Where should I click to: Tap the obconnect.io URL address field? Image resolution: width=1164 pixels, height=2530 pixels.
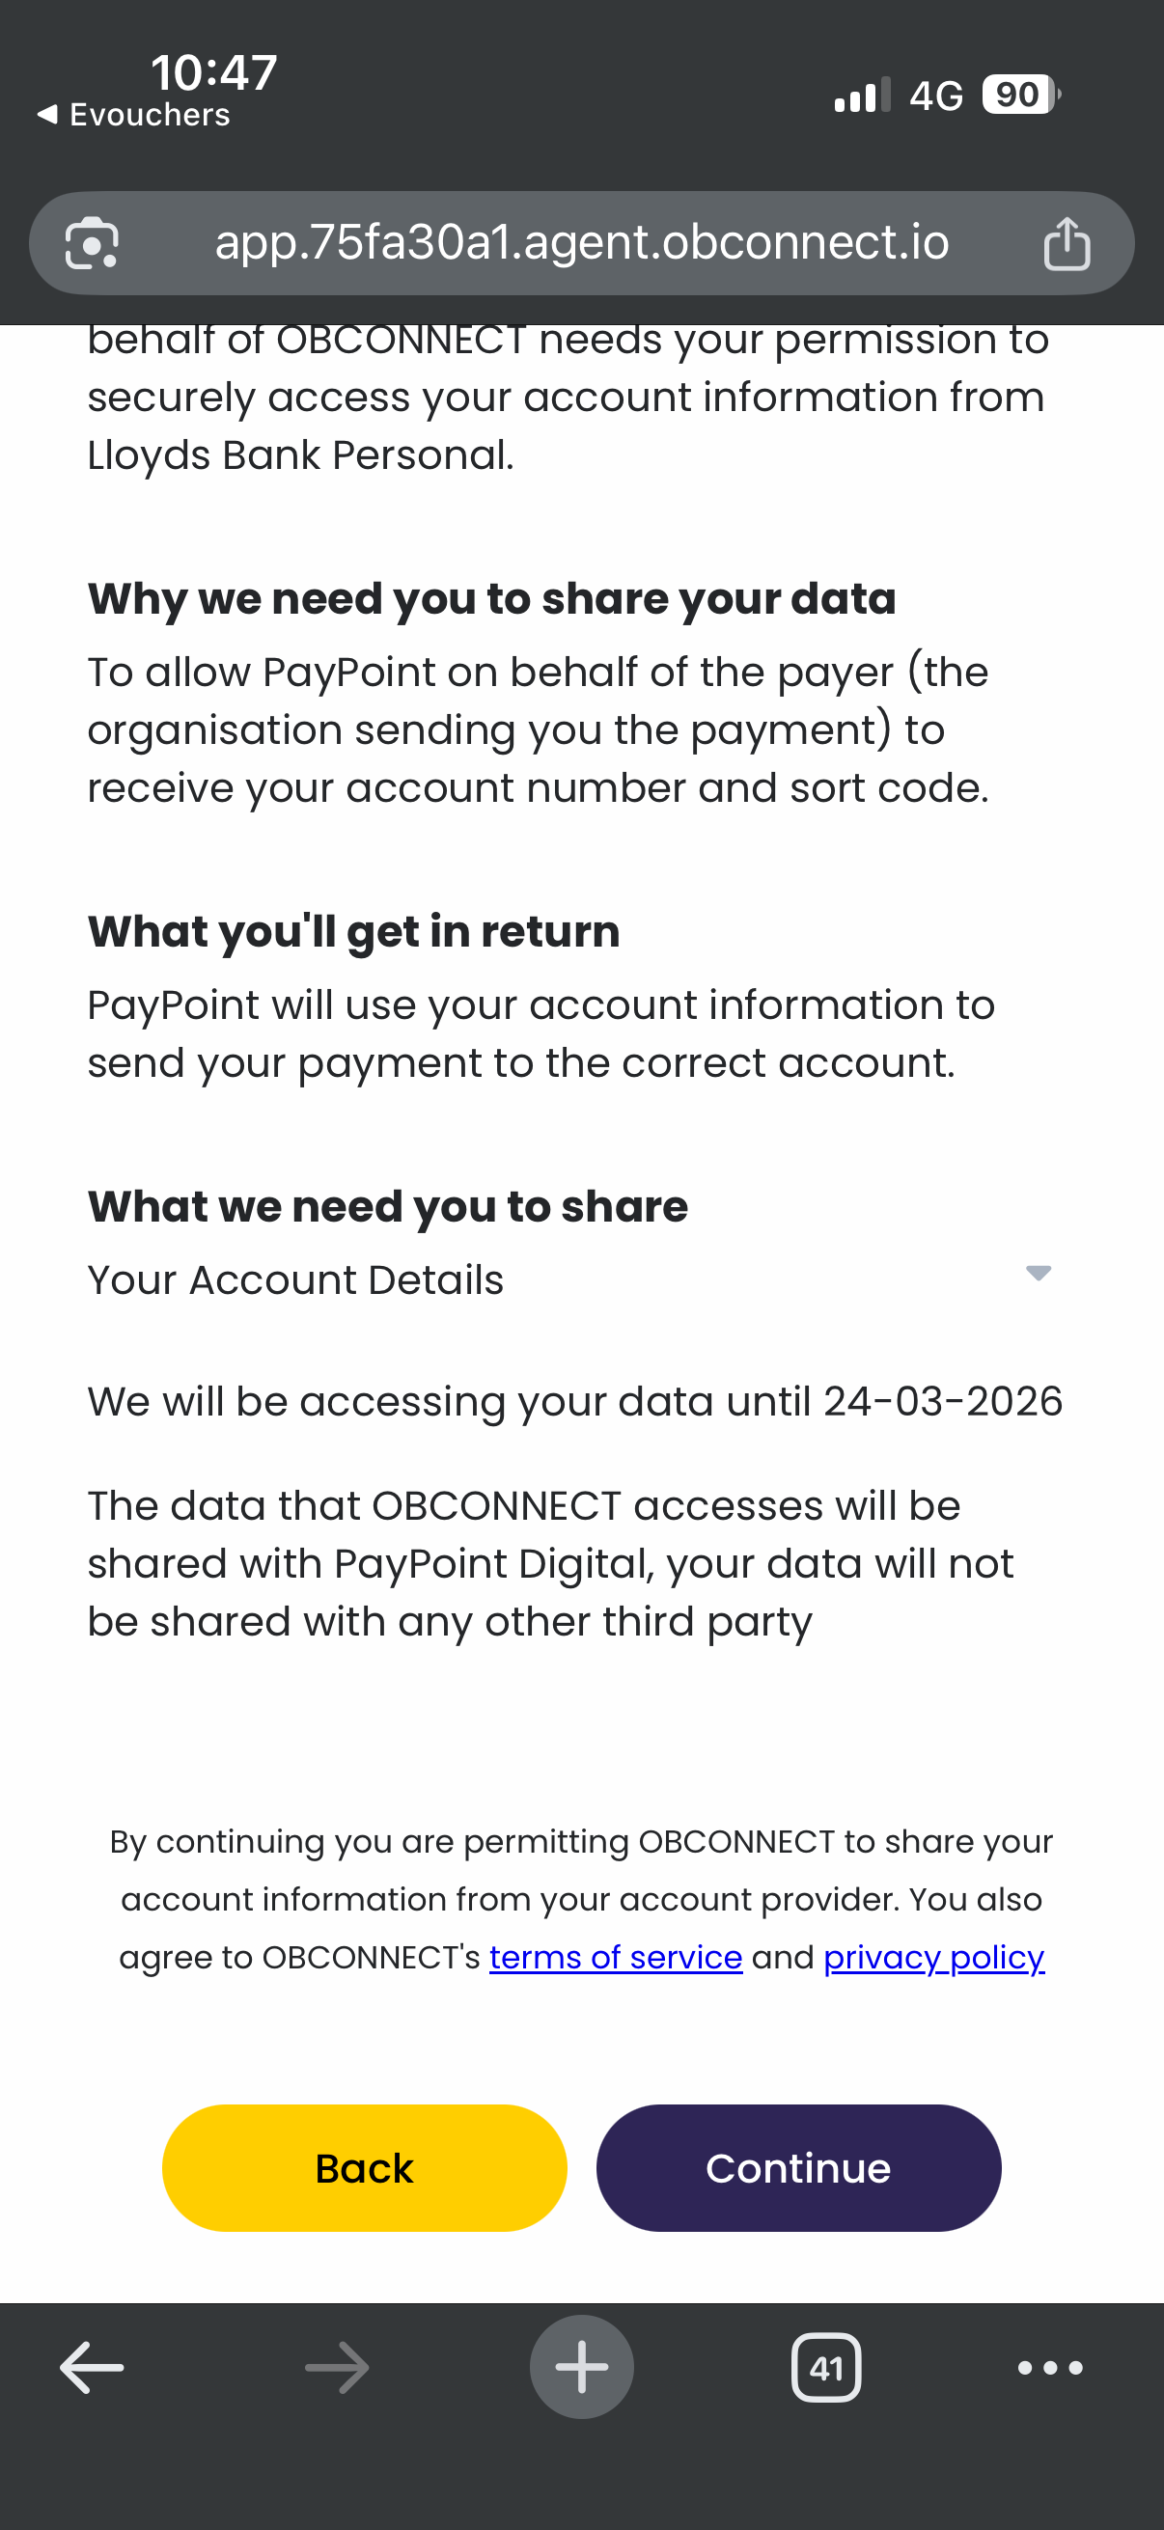581,242
